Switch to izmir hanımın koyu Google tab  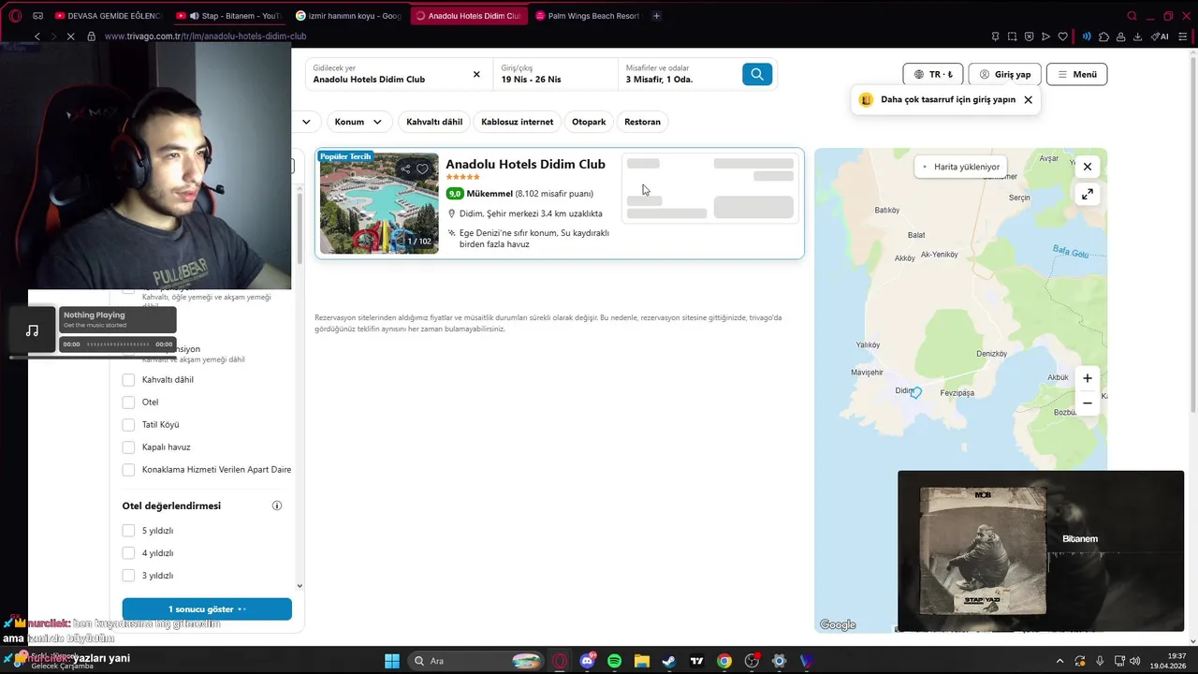pyautogui.click(x=348, y=16)
